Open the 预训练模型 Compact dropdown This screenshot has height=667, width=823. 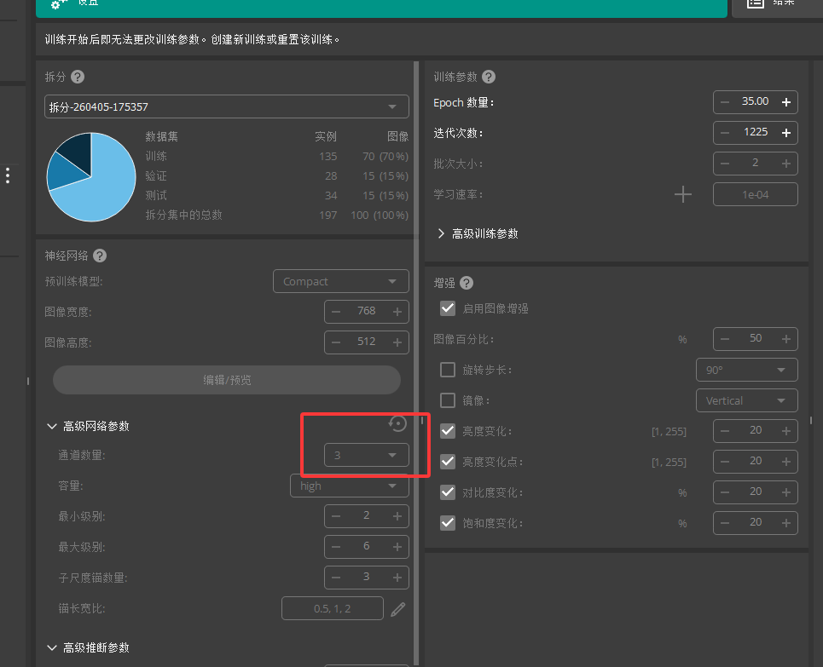340,281
